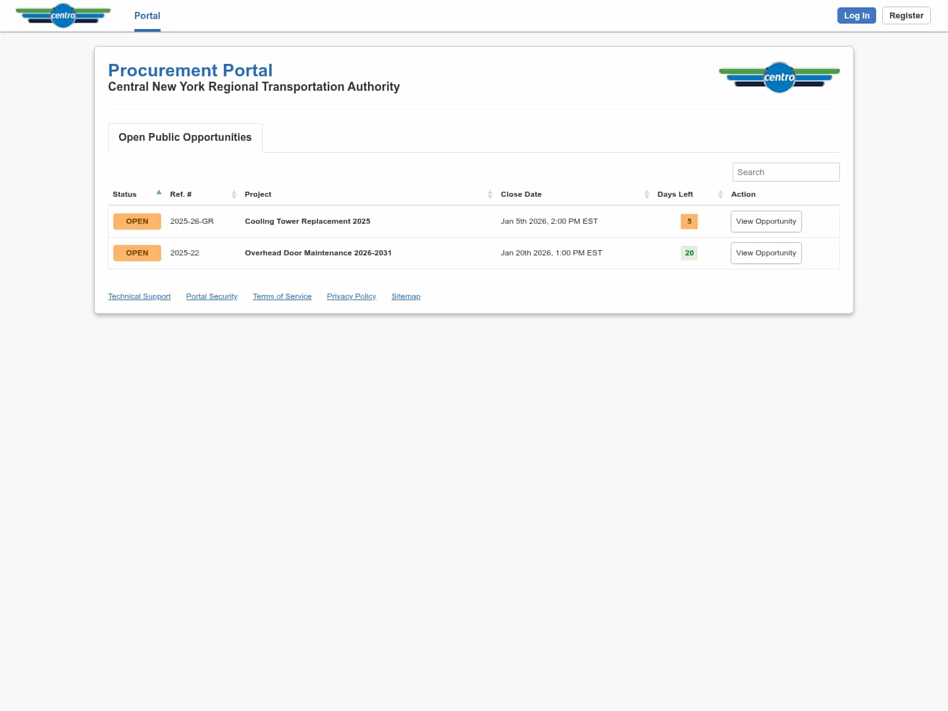Click the green Days Left badge showing 20
The image size is (948, 711).
pyautogui.click(x=689, y=253)
